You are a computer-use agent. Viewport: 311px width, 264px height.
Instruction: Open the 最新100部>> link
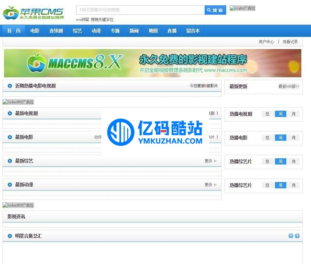point(289,87)
